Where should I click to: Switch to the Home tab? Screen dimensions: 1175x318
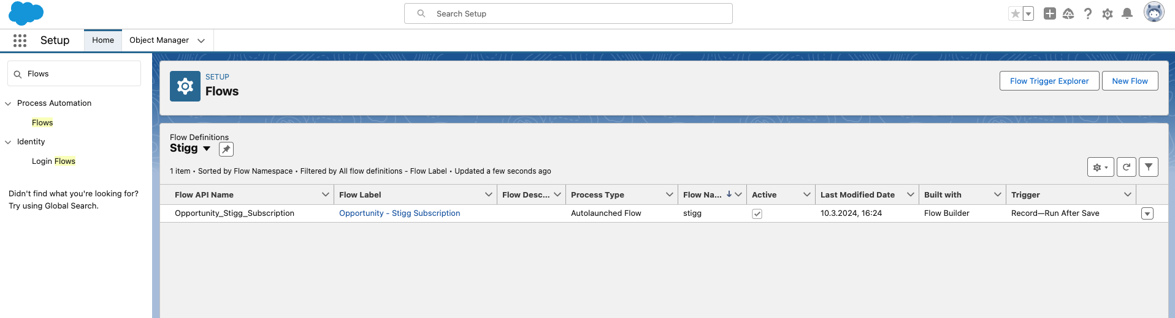point(103,40)
